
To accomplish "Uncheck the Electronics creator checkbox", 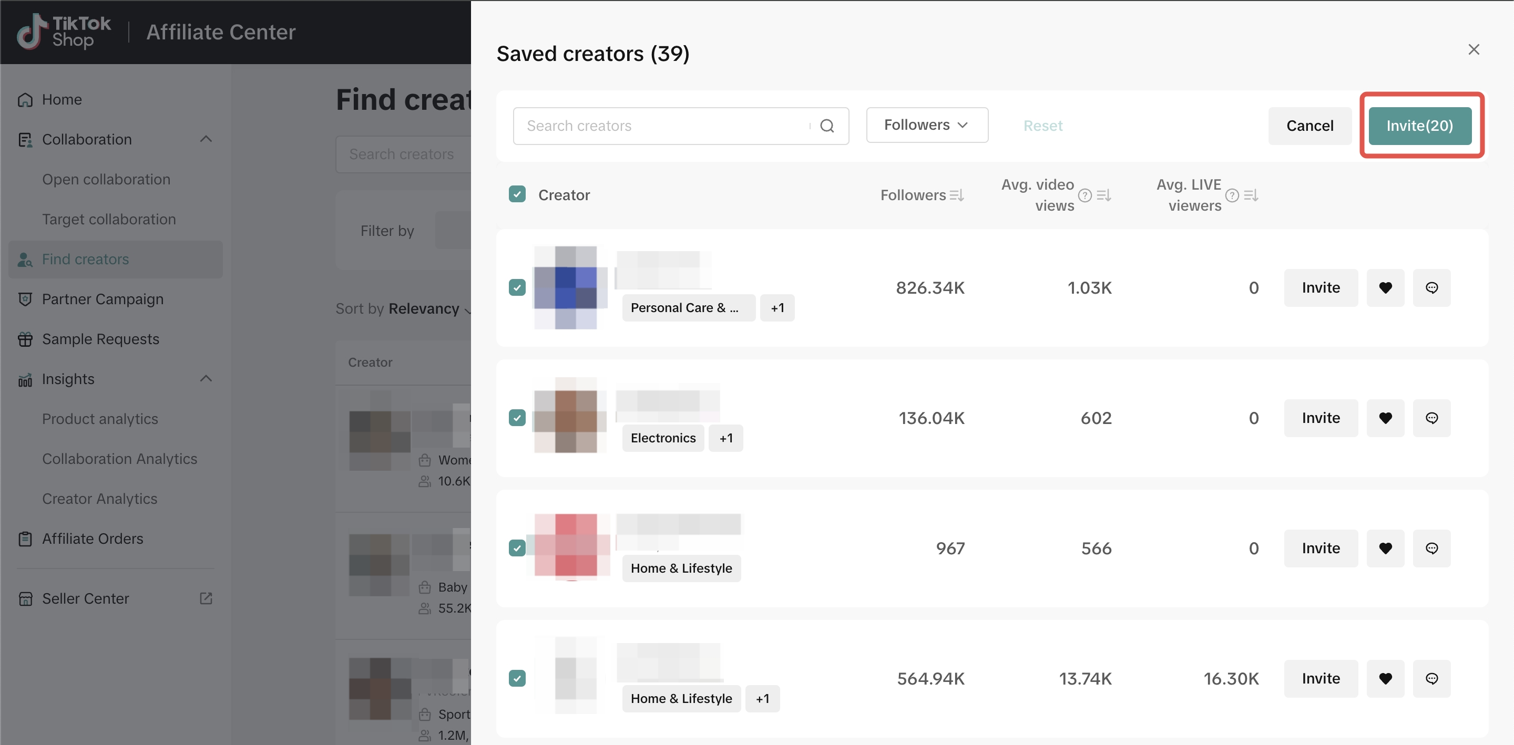I will 517,418.
